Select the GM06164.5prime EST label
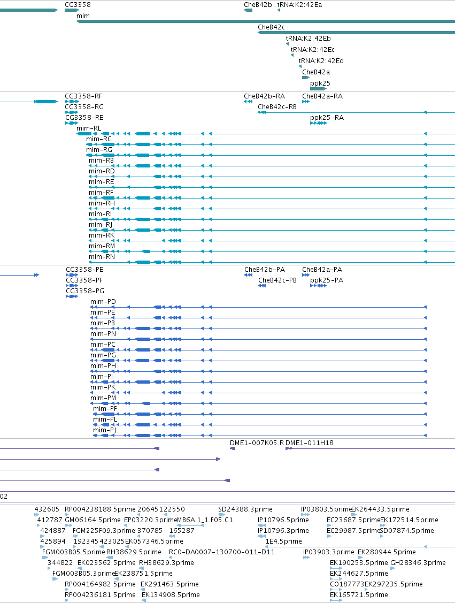 [93, 520]
